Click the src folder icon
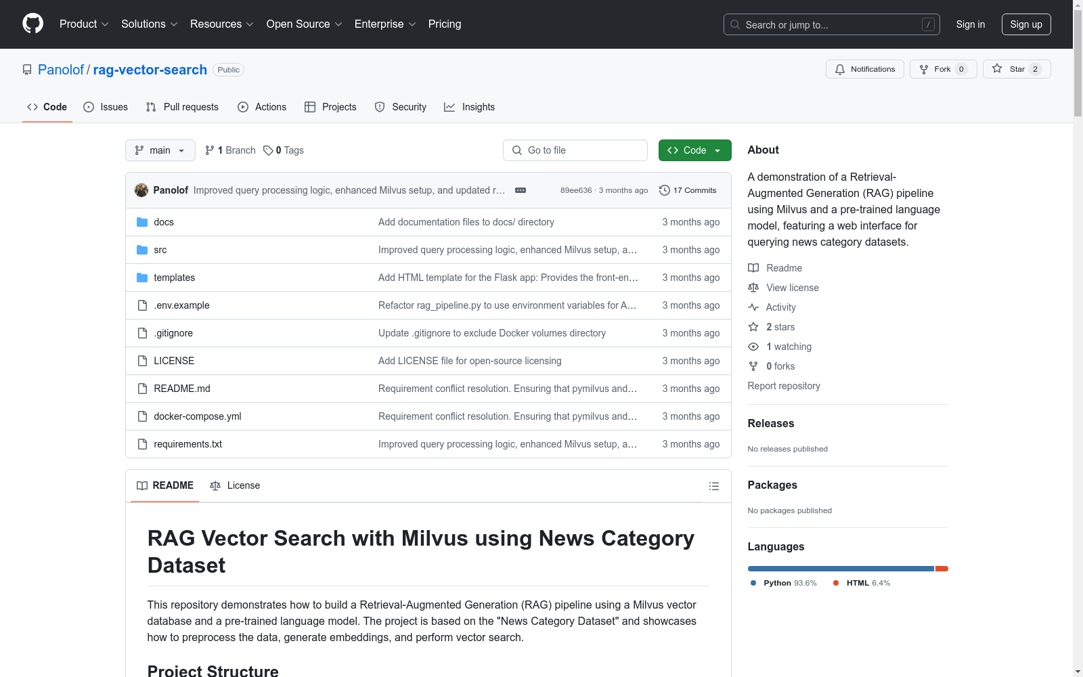1083x677 pixels. (142, 250)
